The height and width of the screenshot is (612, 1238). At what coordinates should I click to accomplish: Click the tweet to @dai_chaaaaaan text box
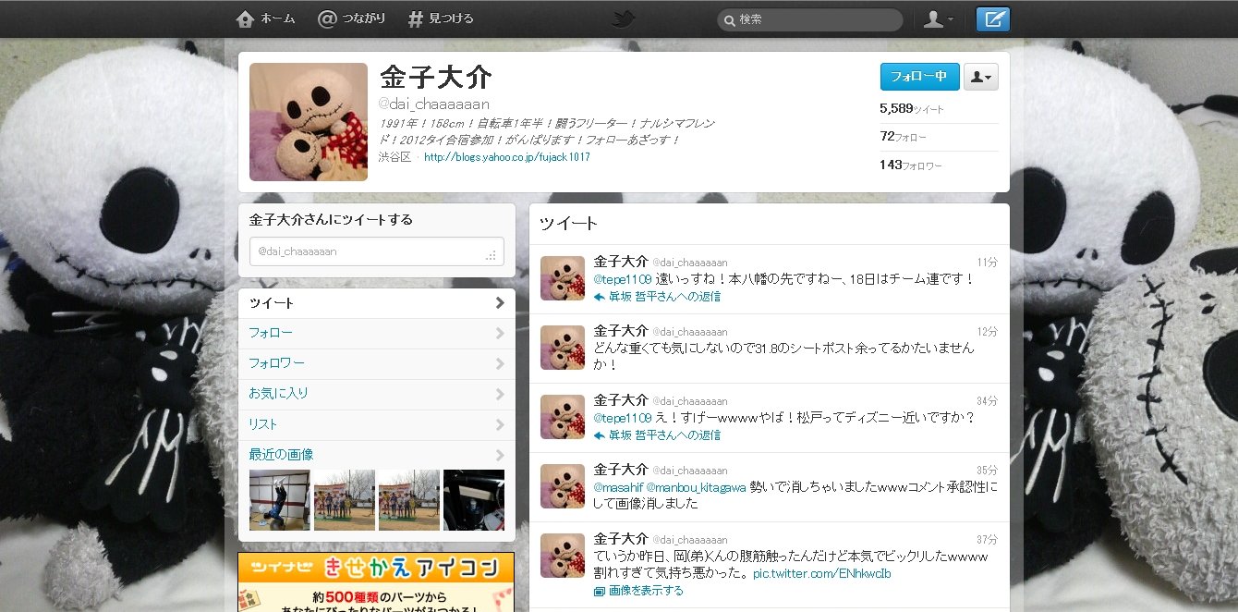pyautogui.click(x=376, y=251)
